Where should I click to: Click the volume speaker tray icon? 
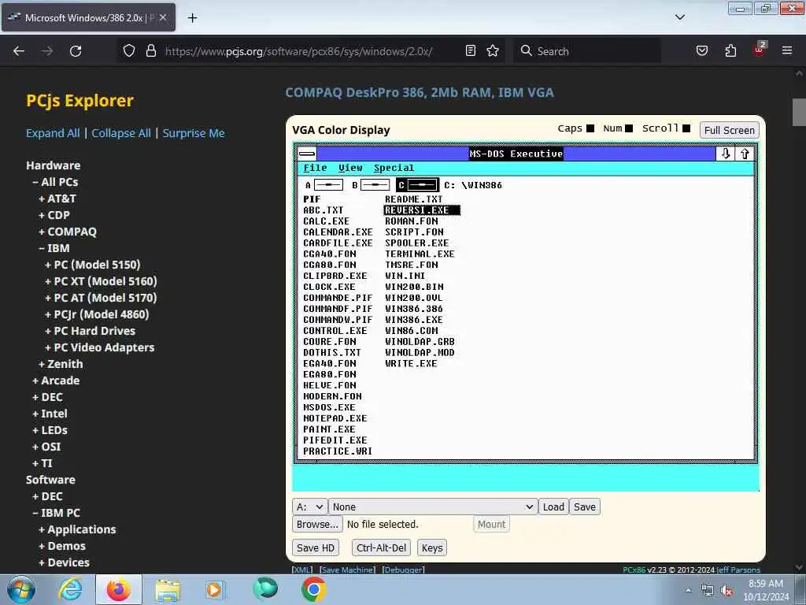click(727, 591)
